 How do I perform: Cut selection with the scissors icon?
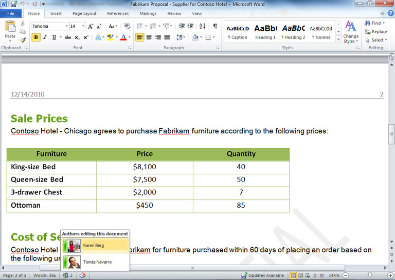click(23, 24)
